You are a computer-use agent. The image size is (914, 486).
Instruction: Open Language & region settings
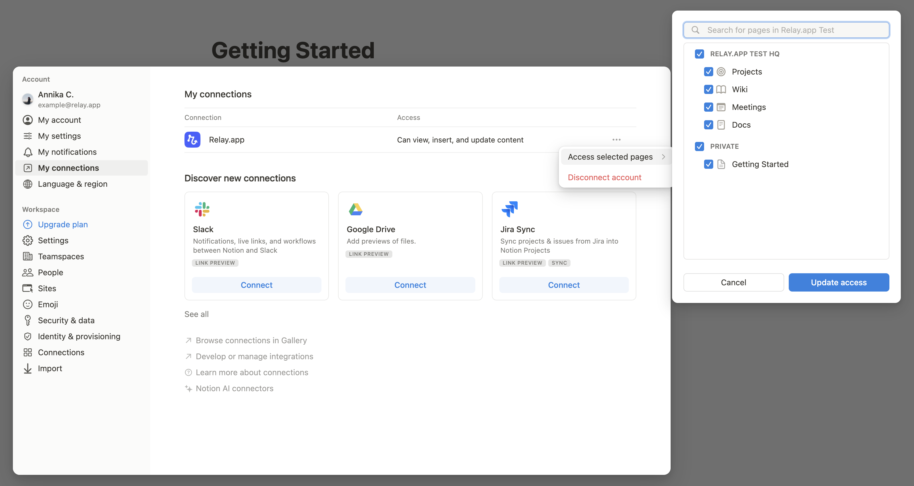(x=72, y=184)
